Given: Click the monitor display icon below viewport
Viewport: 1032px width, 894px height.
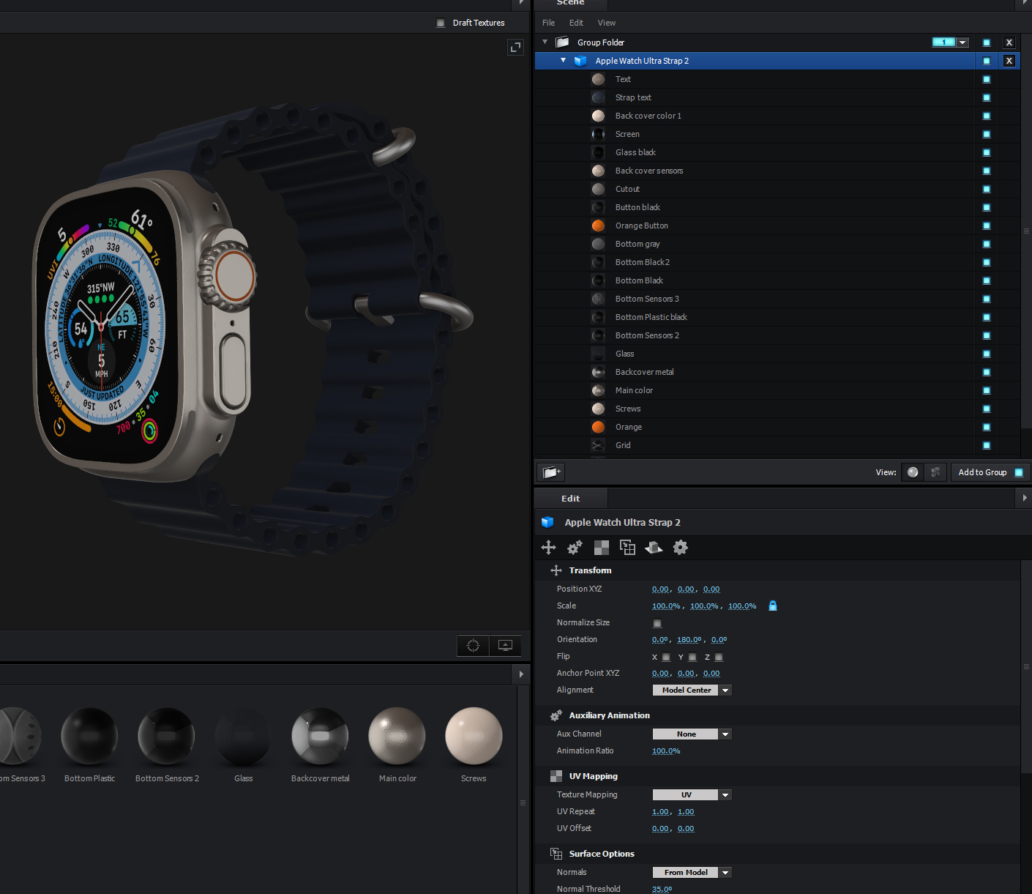Looking at the screenshot, I should tap(505, 645).
